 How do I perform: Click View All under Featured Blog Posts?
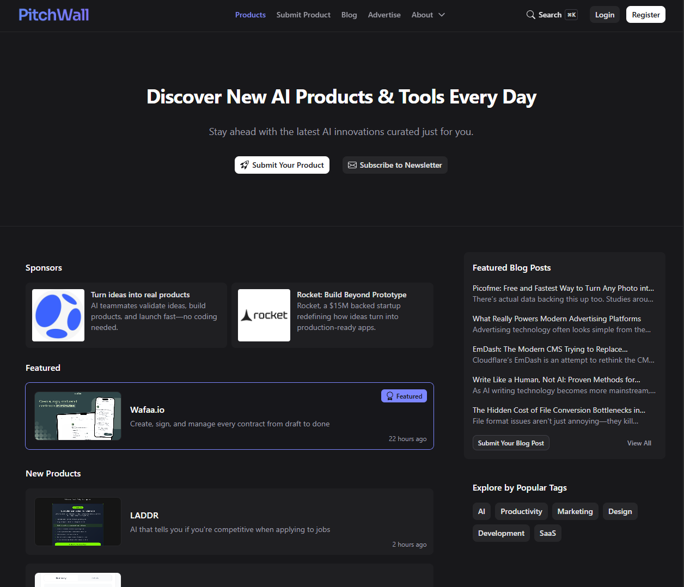(639, 443)
